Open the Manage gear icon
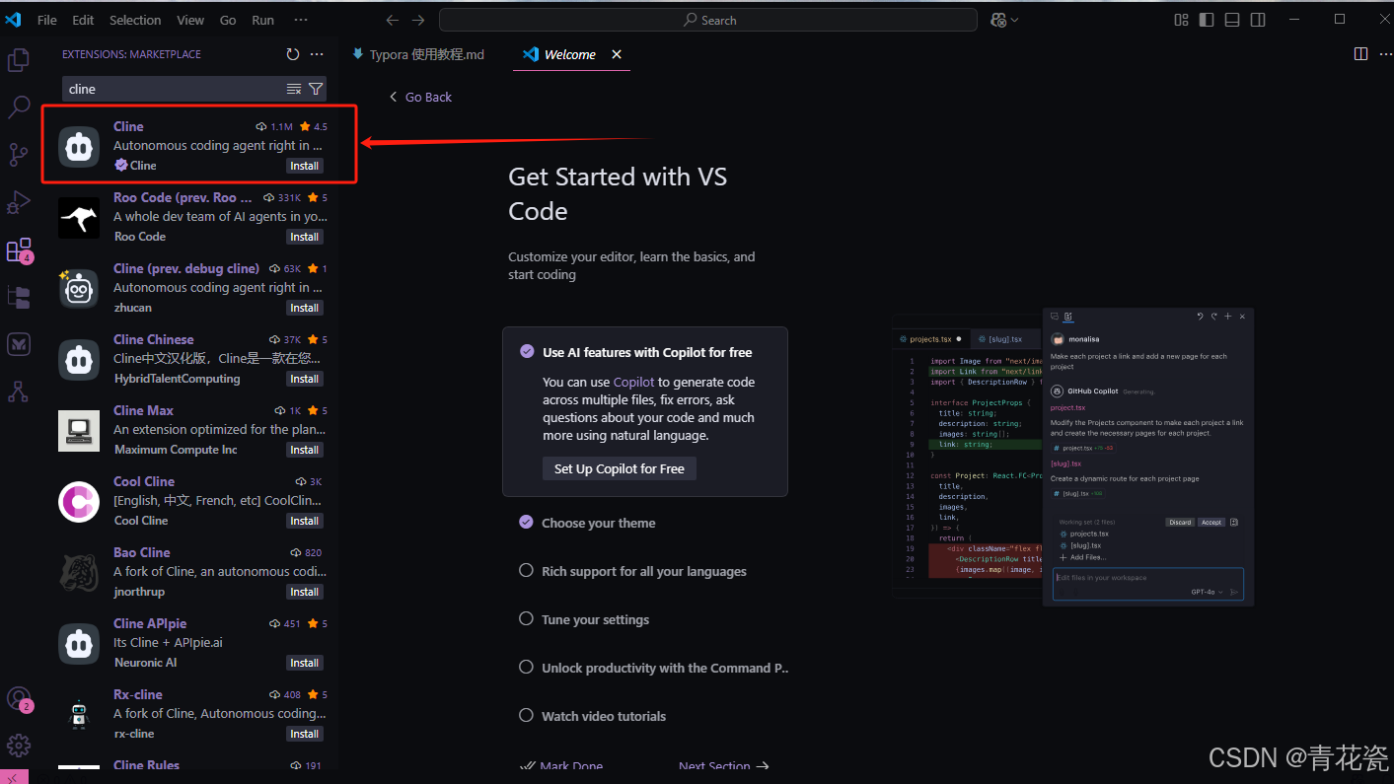This screenshot has height=784, width=1394. [19, 746]
